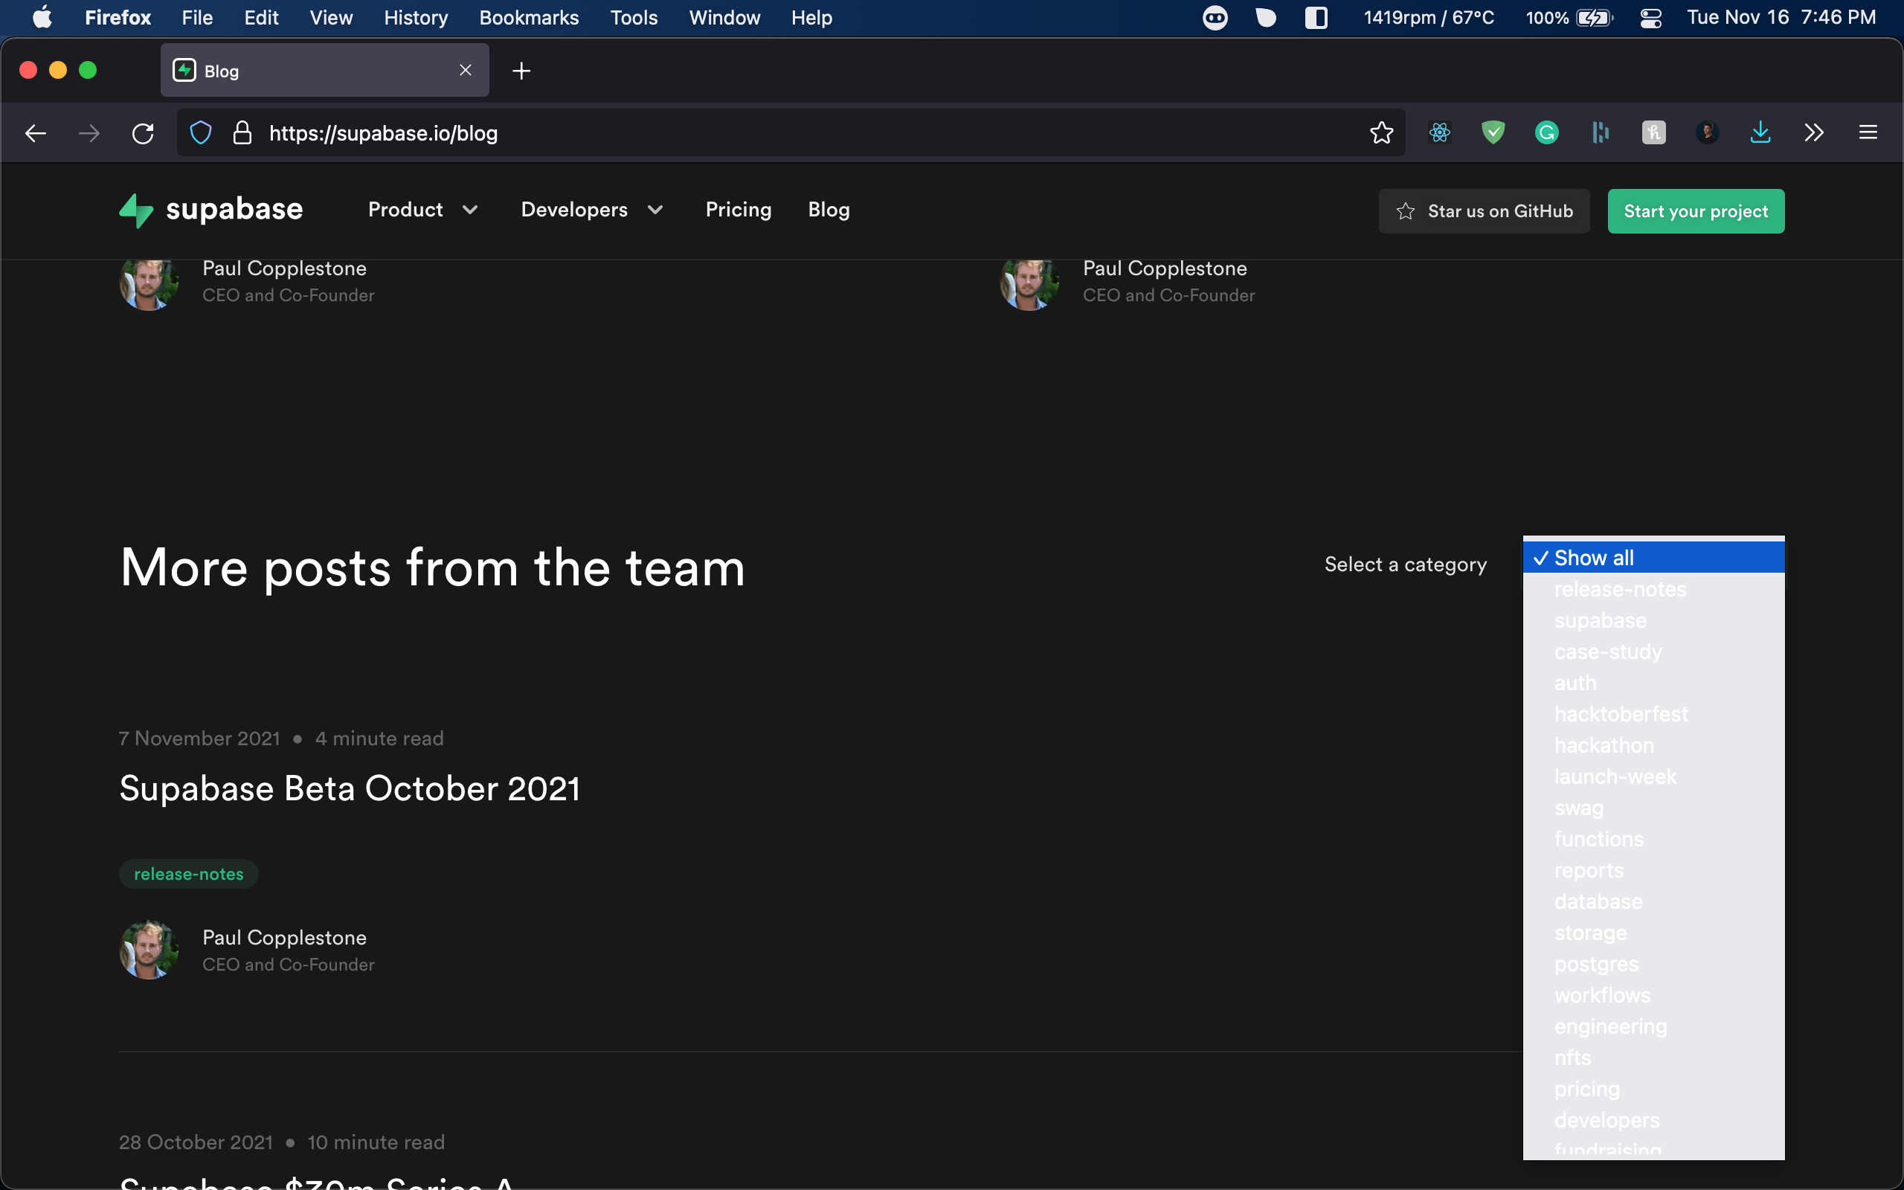Open the Bookmarks menu in menu bar
Image resolution: width=1904 pixels, height=1190 pixels.
click(529, 17)
